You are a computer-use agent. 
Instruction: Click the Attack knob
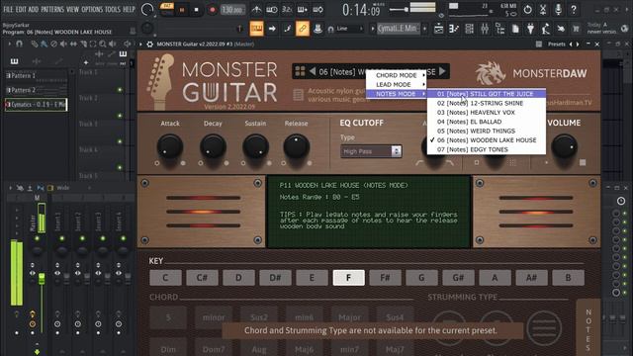pos(170,146)
